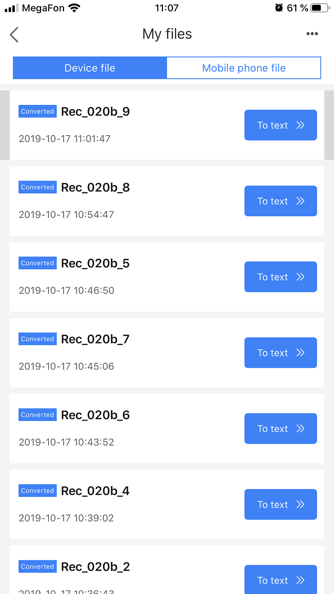
Task: Select the Rec_020b_2 file name
Action: 95,567
